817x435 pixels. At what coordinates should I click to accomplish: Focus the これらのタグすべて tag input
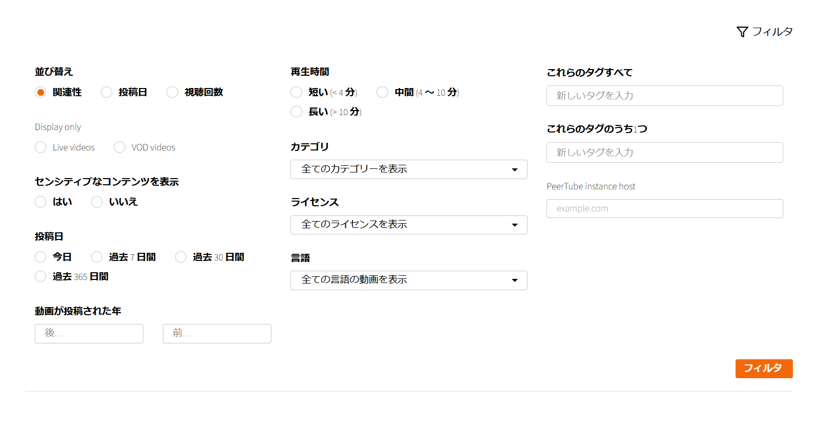pyautogui.click(x=664, y=96)
